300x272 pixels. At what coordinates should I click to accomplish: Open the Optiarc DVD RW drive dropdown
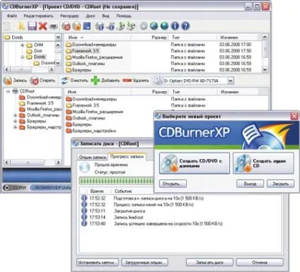(x=231, y=81)
